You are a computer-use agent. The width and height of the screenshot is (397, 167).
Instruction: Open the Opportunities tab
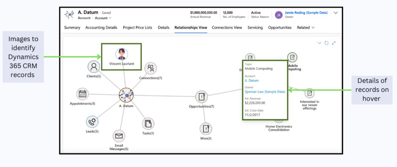click(x=280, y=28)
